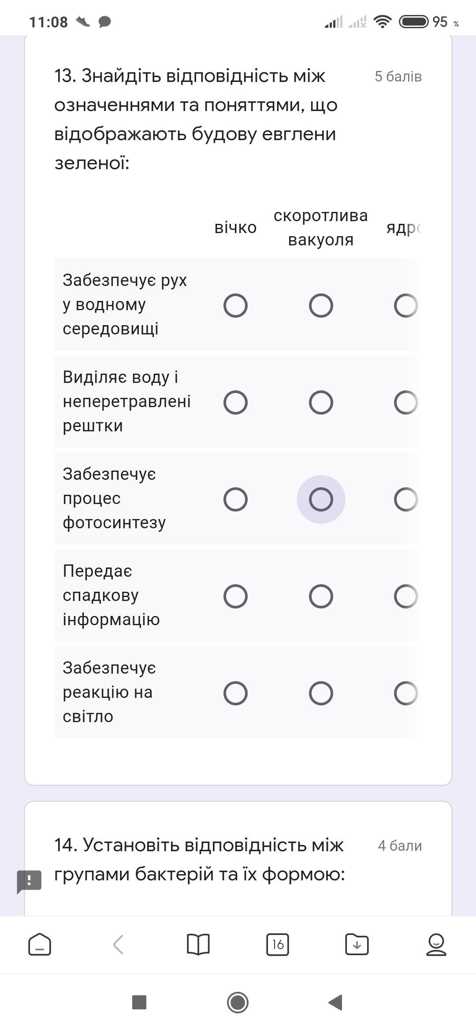Open the bookmarks book icon
The width and height of the screenshot is (476, 1031).
(x=198, y=945)
